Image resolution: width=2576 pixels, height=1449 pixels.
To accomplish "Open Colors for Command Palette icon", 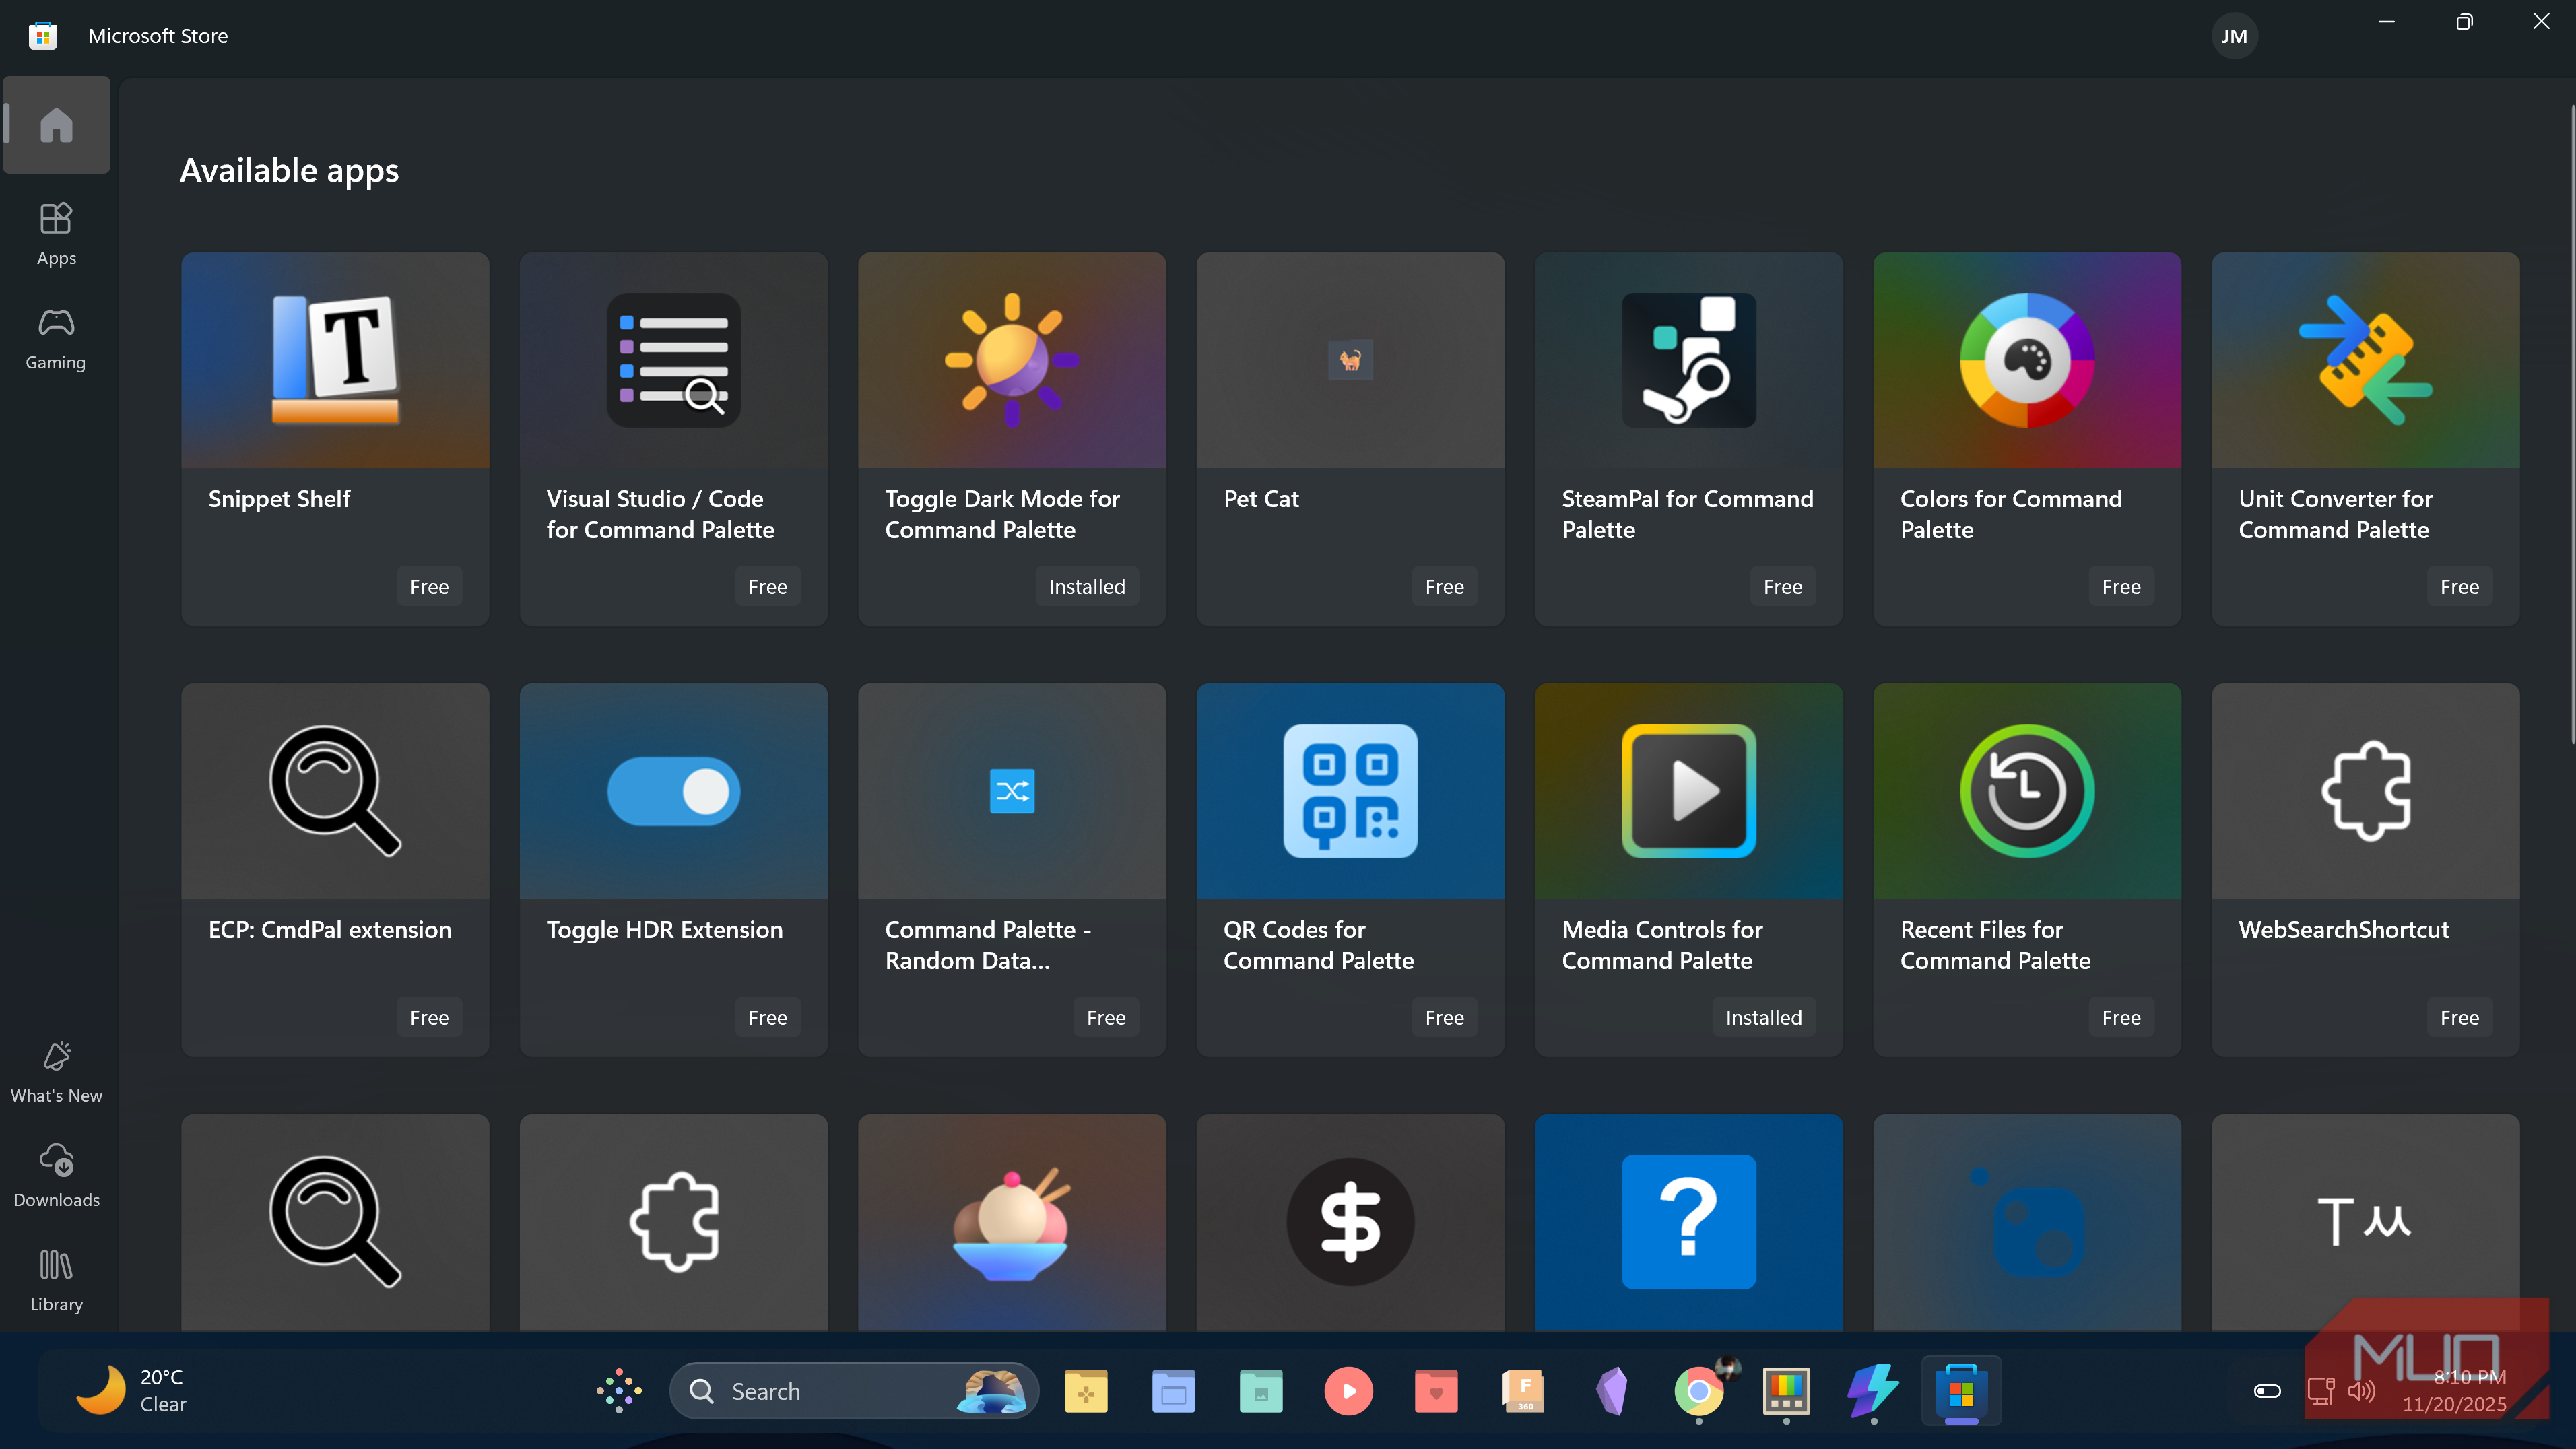I will coord(2027,360).
